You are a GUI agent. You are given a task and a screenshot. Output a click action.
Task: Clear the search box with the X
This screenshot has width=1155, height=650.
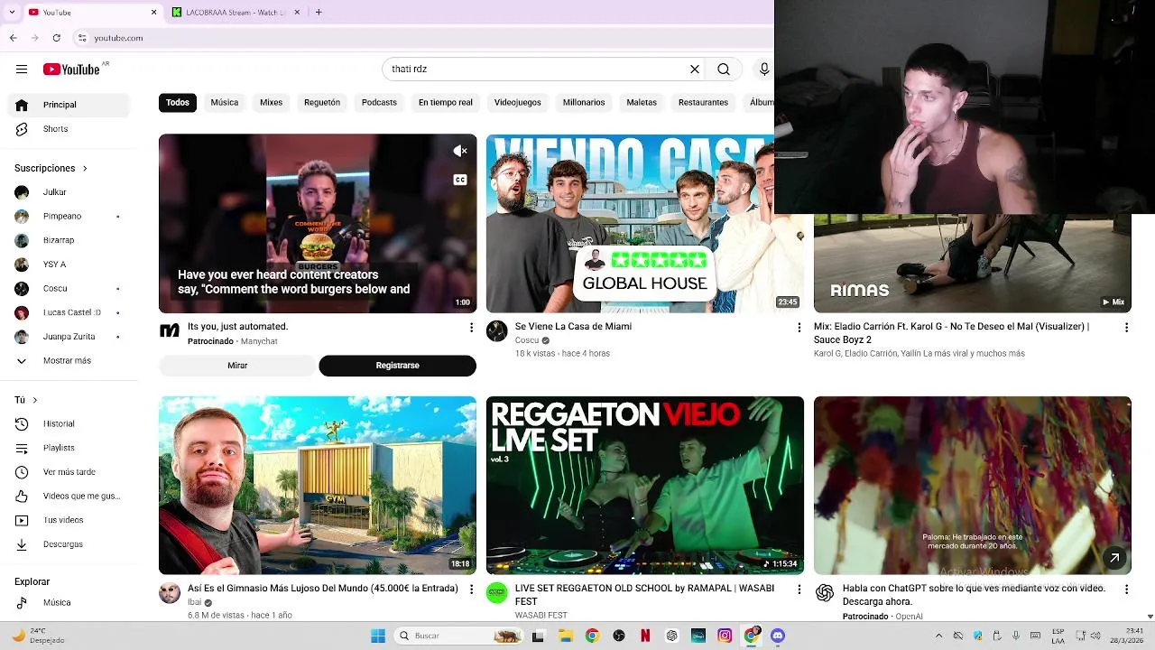[x=695, y=70]
